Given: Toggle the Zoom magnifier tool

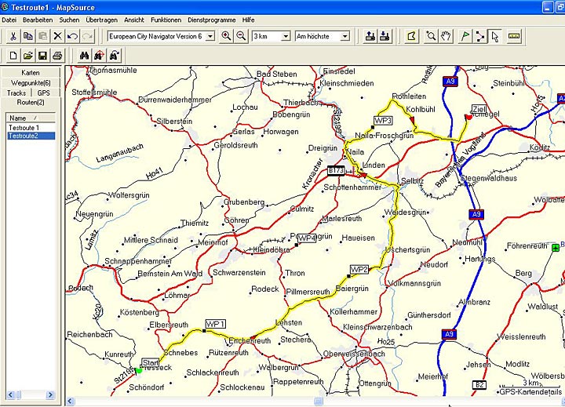Looking at the screenshot, I should point(431,36).
